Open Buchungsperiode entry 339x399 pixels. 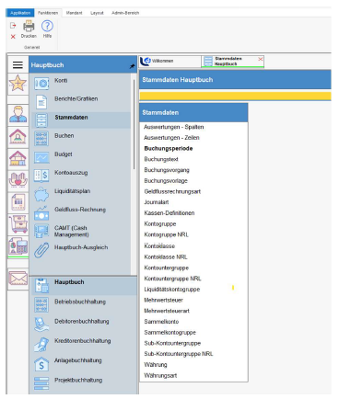169,148
